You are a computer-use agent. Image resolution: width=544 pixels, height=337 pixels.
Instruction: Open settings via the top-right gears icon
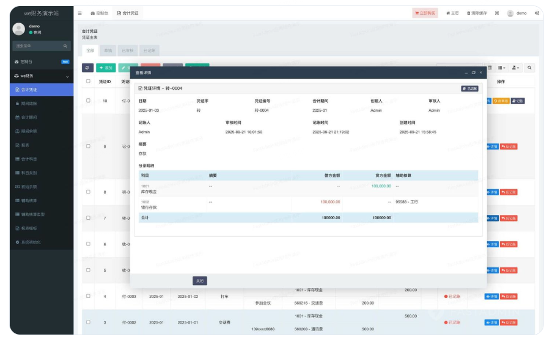coord(537,13)
